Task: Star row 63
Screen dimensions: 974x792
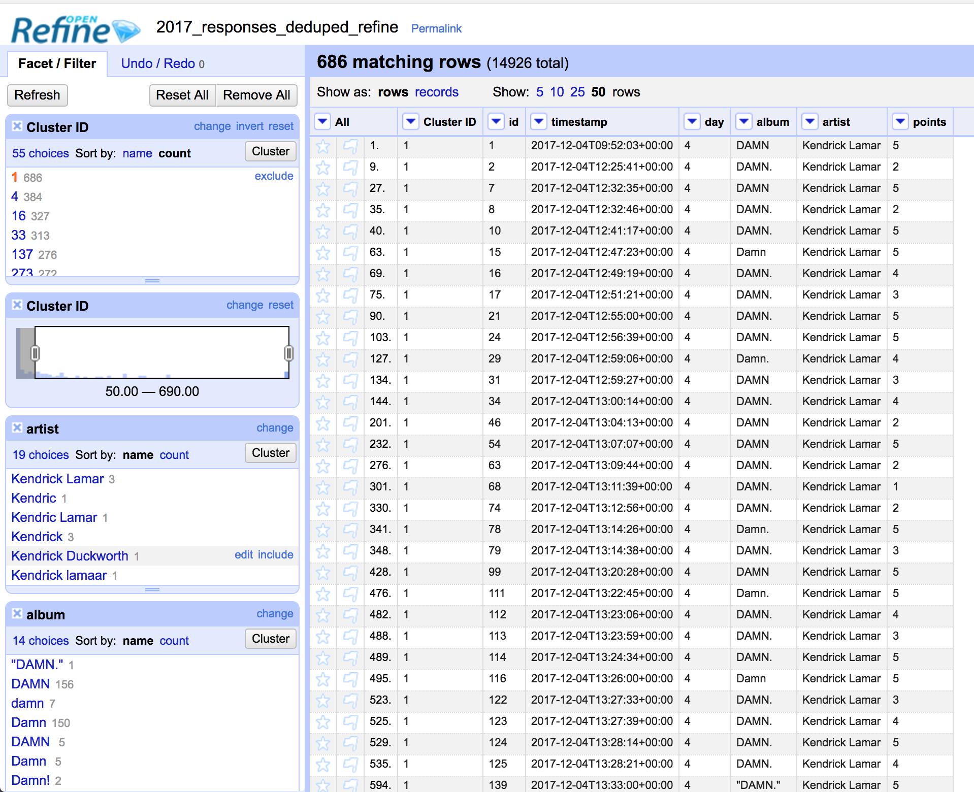Action: pyautogui.click(x=323, y=253)
